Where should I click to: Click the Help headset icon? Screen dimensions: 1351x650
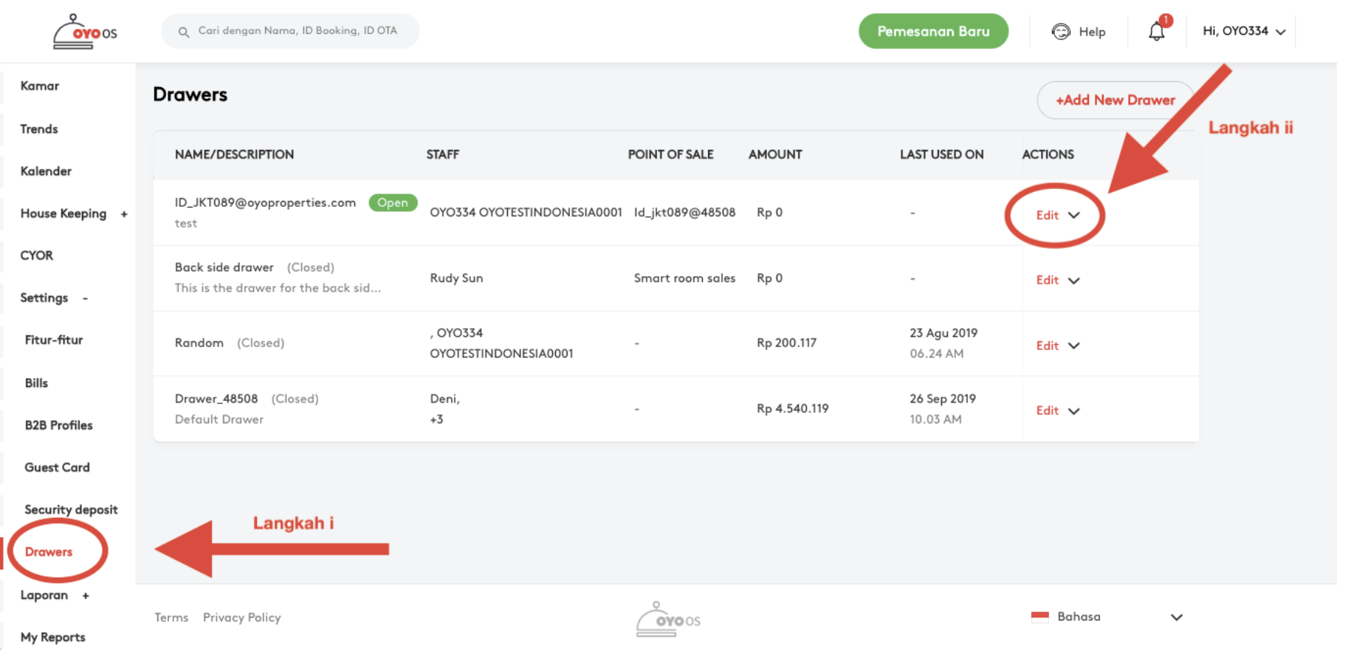[x=1061, y=31]
